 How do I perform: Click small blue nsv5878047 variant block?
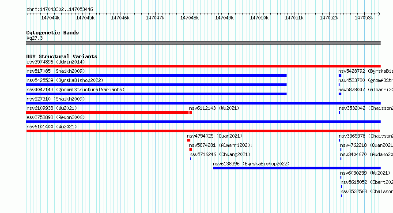tap(340, 94)
